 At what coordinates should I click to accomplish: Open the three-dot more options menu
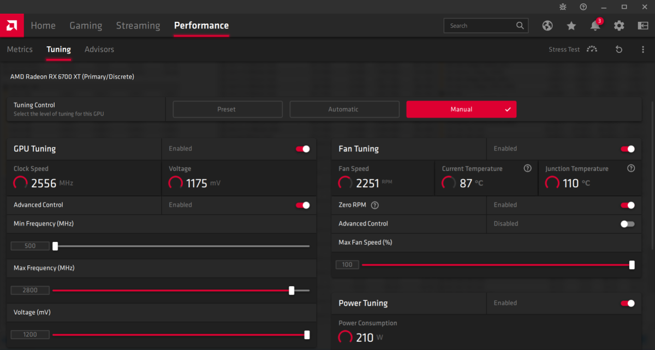pyautogui.click(x=643, y=49)
